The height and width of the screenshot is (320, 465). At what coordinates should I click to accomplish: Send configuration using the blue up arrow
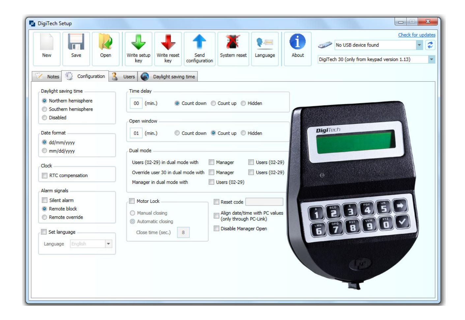pos(199,49)
